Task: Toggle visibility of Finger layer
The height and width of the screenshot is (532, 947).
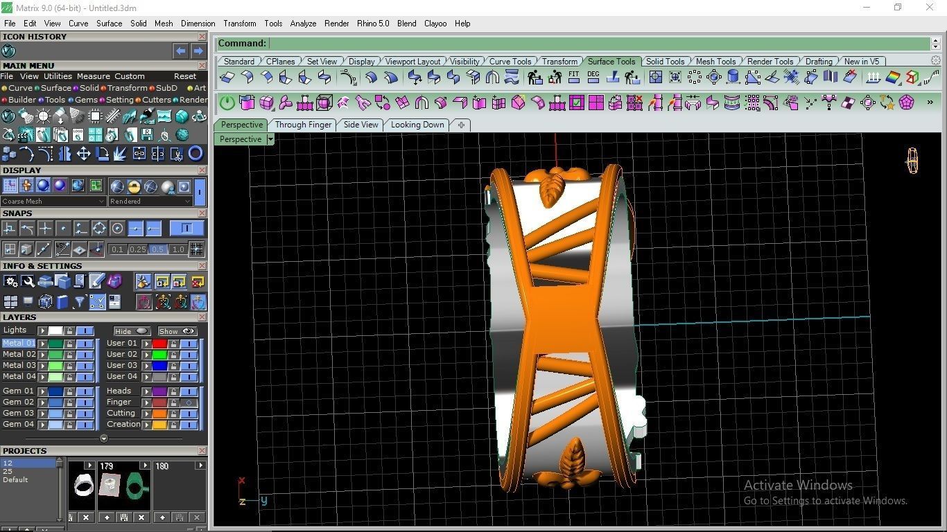Action: pos(189,402)
